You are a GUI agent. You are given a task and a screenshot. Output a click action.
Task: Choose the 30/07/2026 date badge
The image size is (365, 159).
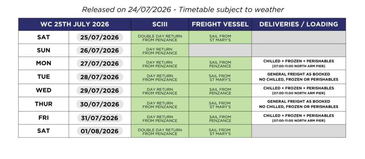click(x=100, y=104)
